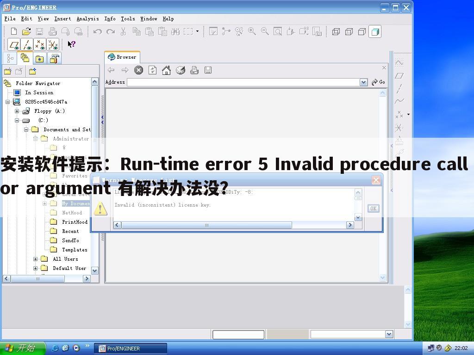Click the Go button beside Address
Screen dimensions: 474x355
click(x=379, y=82)
